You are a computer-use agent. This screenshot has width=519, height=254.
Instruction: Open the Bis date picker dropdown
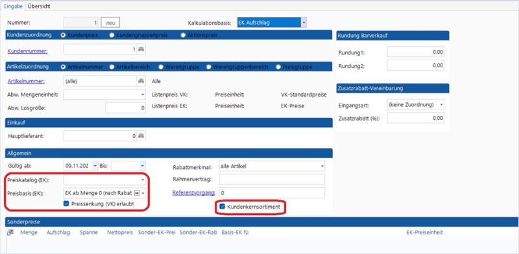(142, 166)
